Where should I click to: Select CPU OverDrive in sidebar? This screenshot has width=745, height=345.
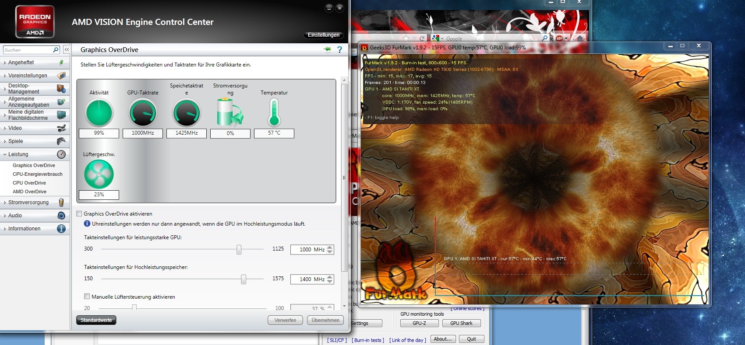29,183
